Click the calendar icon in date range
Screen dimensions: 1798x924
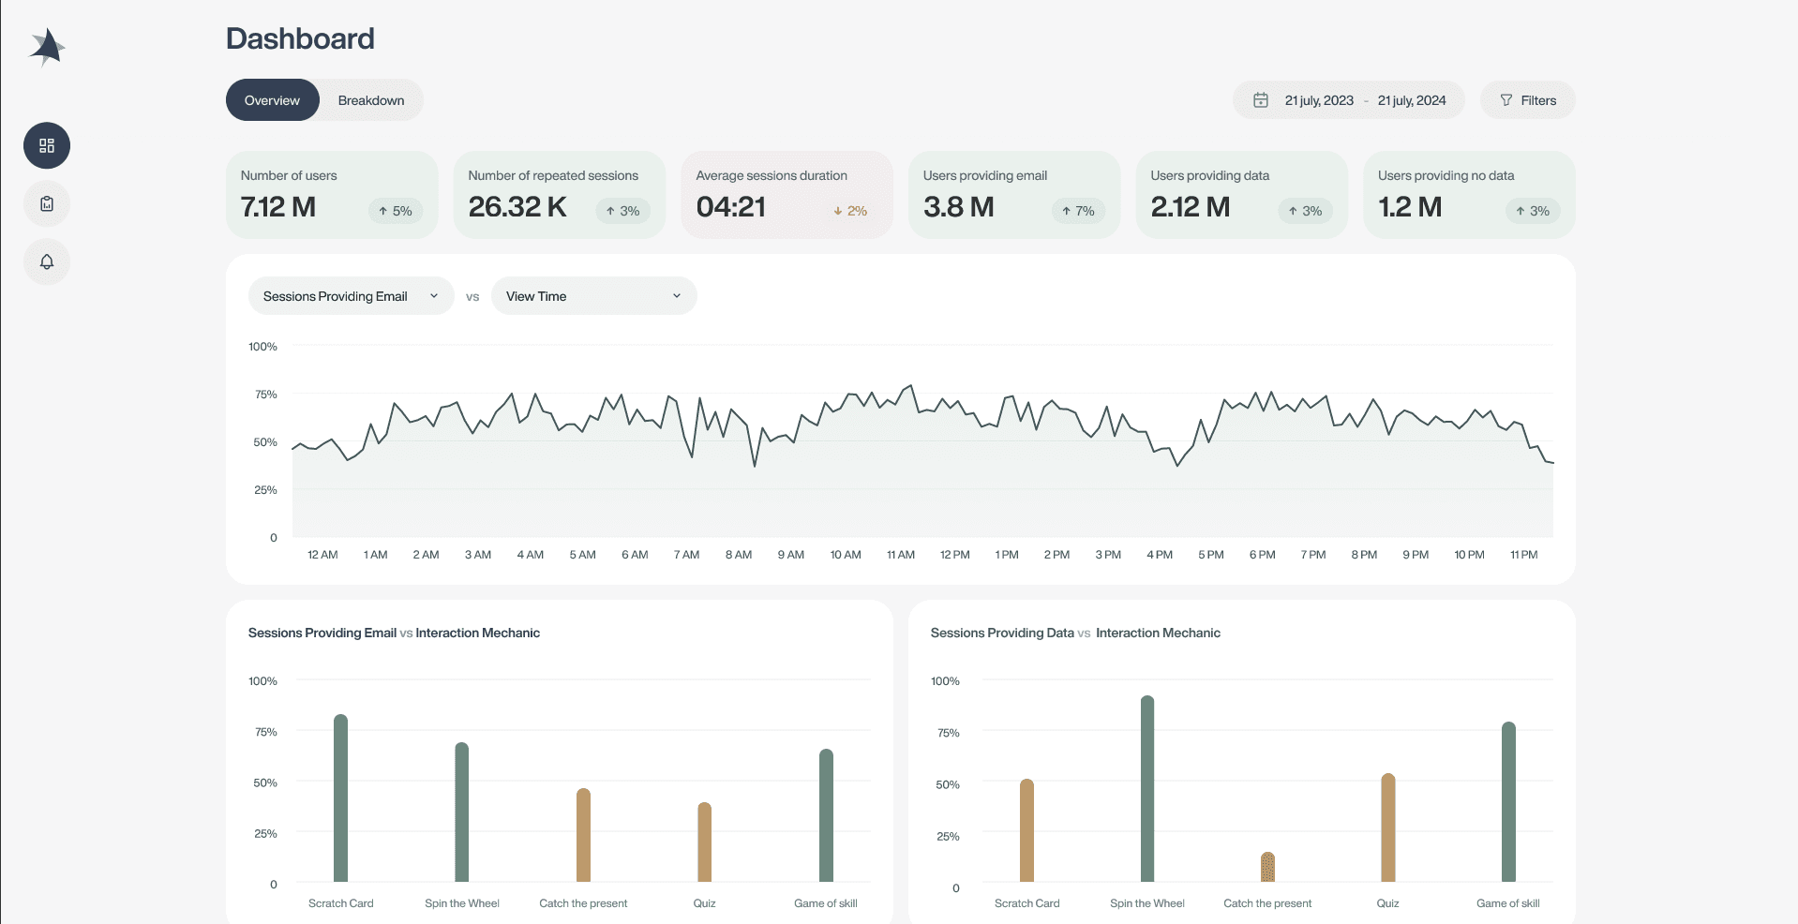point(1261,100)
